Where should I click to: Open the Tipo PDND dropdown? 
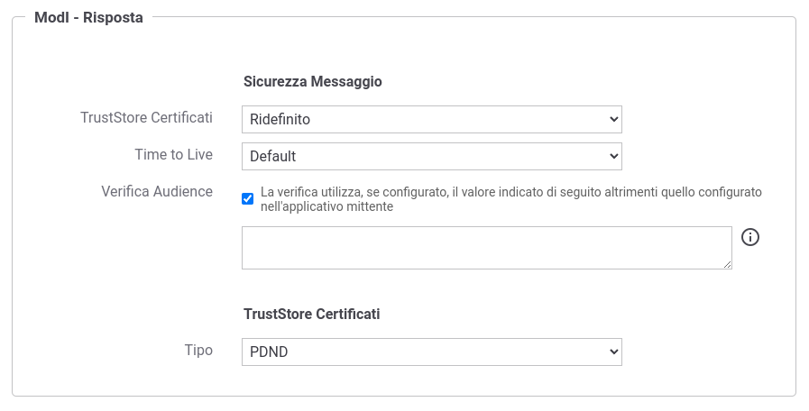[x=432, y=352]
